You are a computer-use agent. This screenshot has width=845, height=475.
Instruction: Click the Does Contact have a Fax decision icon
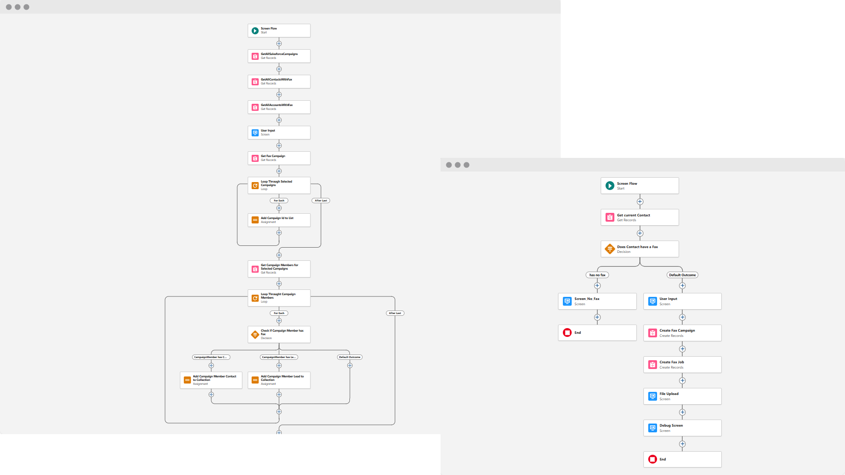coord(610,249)
